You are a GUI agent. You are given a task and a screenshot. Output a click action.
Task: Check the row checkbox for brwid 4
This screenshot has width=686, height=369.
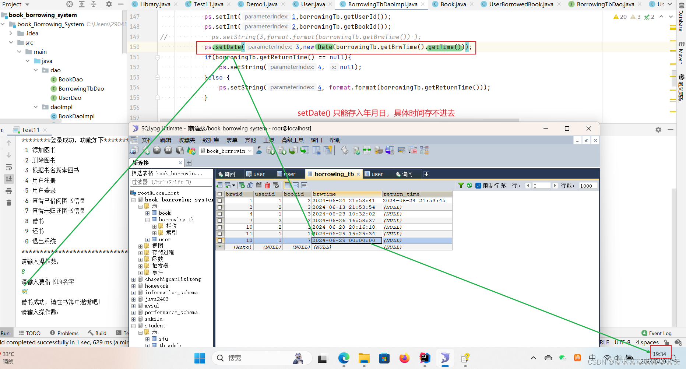[220, 214]
